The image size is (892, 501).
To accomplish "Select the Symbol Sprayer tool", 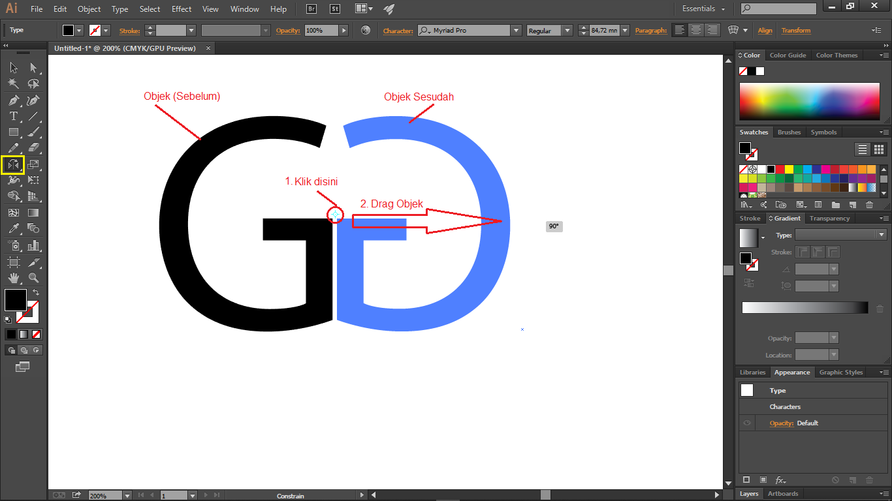I will (x=13, y=245).
